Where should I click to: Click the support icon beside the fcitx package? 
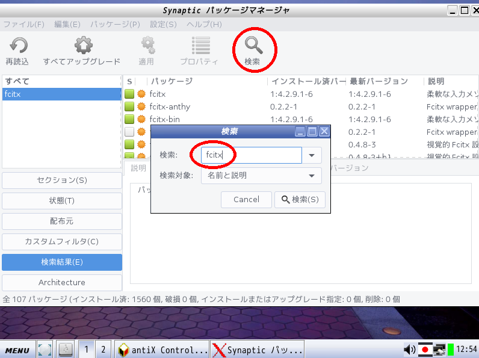point(141,94)
